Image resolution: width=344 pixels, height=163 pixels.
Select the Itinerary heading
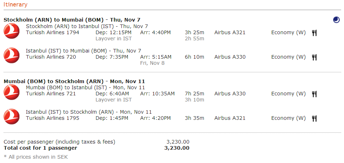(x=15, y=5)
